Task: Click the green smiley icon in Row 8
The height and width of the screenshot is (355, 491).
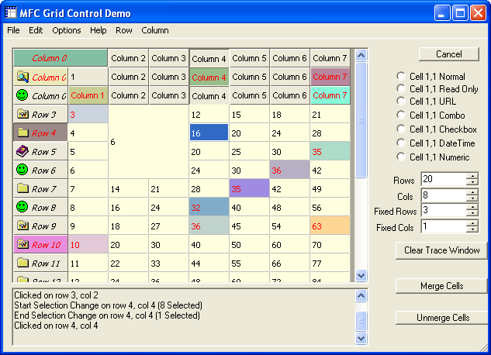Action: 22,207
